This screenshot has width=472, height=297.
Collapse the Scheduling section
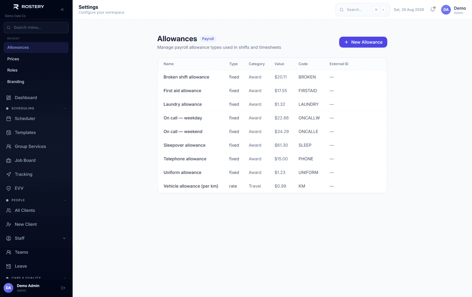coord(64,108)
